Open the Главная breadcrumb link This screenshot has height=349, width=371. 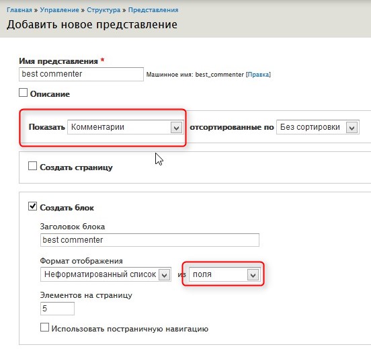pos(19,10)
